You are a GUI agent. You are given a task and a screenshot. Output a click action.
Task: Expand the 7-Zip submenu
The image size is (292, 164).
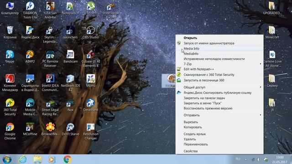(x=219, y=64)
